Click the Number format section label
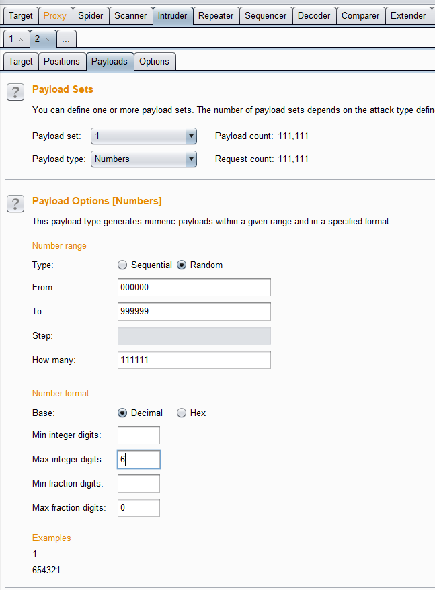The height and width of the screenshot is (590, 435). (x=61, y=394)
